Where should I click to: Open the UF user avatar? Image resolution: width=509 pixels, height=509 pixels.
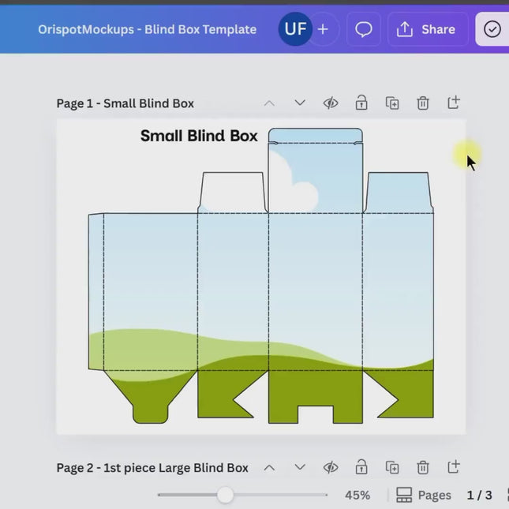coord(295,29)
